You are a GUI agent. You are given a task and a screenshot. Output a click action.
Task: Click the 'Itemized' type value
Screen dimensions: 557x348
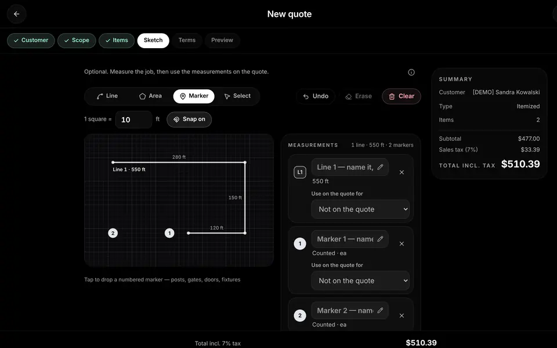pyautogui.click(x=528, y=106)
